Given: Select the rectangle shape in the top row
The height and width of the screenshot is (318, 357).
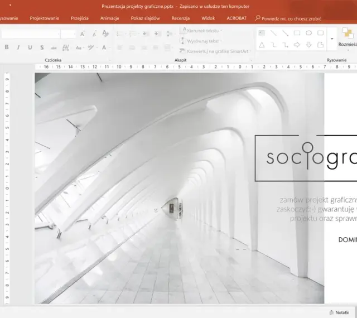Looking at the screenshot, I should click(297, 33).
